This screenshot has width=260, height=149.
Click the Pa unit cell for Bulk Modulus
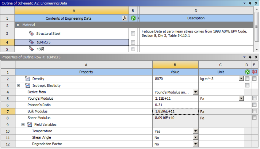[221, 112]
